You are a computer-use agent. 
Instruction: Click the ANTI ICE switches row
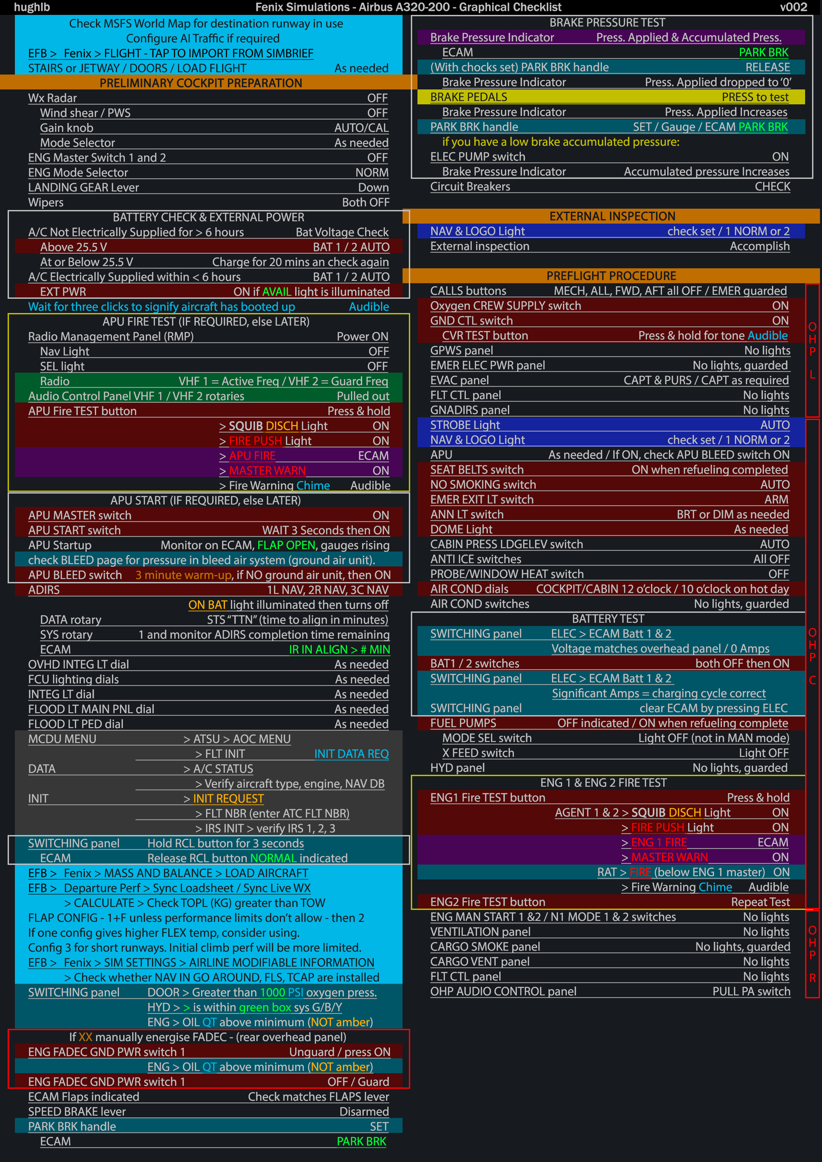tap(610, 559)
